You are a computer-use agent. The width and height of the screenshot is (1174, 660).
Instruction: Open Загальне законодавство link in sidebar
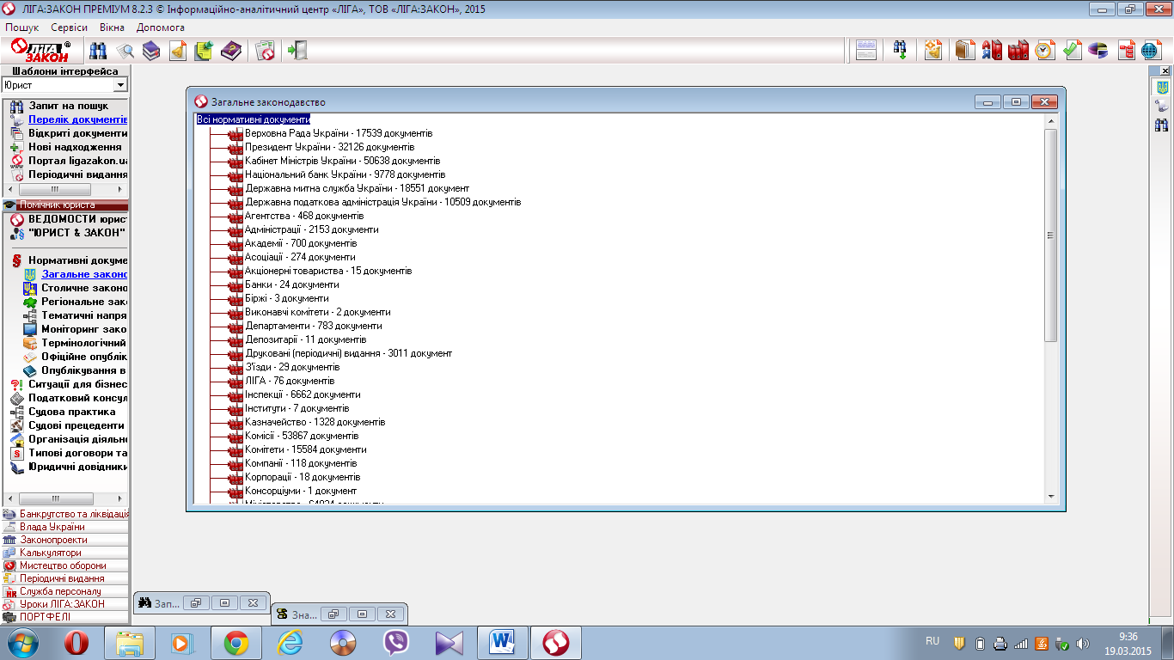(x=84, y=274)
